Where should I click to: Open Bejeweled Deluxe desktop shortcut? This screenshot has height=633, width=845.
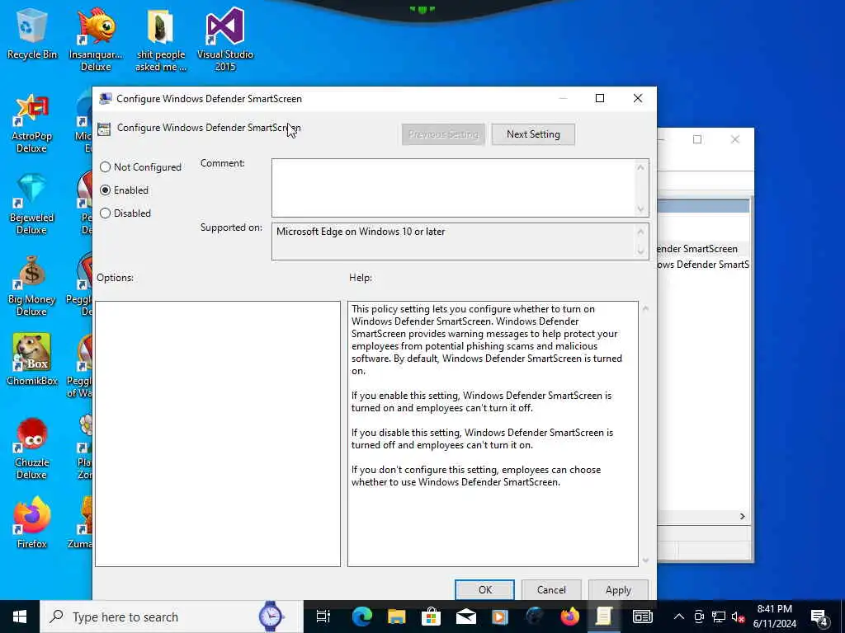[32, 204]
